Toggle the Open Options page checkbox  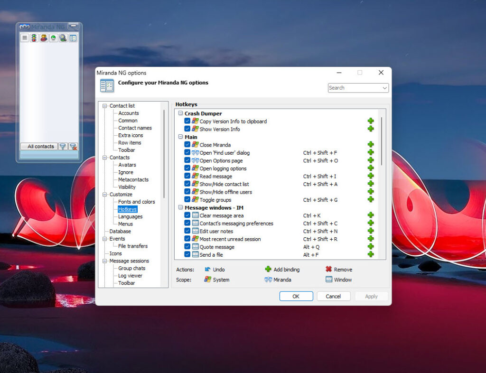(187, 160)
